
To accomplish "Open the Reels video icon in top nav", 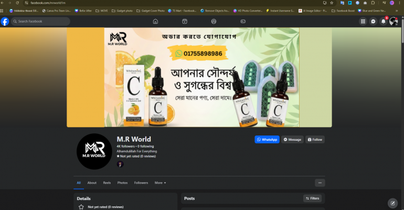I will pos(185,22).
